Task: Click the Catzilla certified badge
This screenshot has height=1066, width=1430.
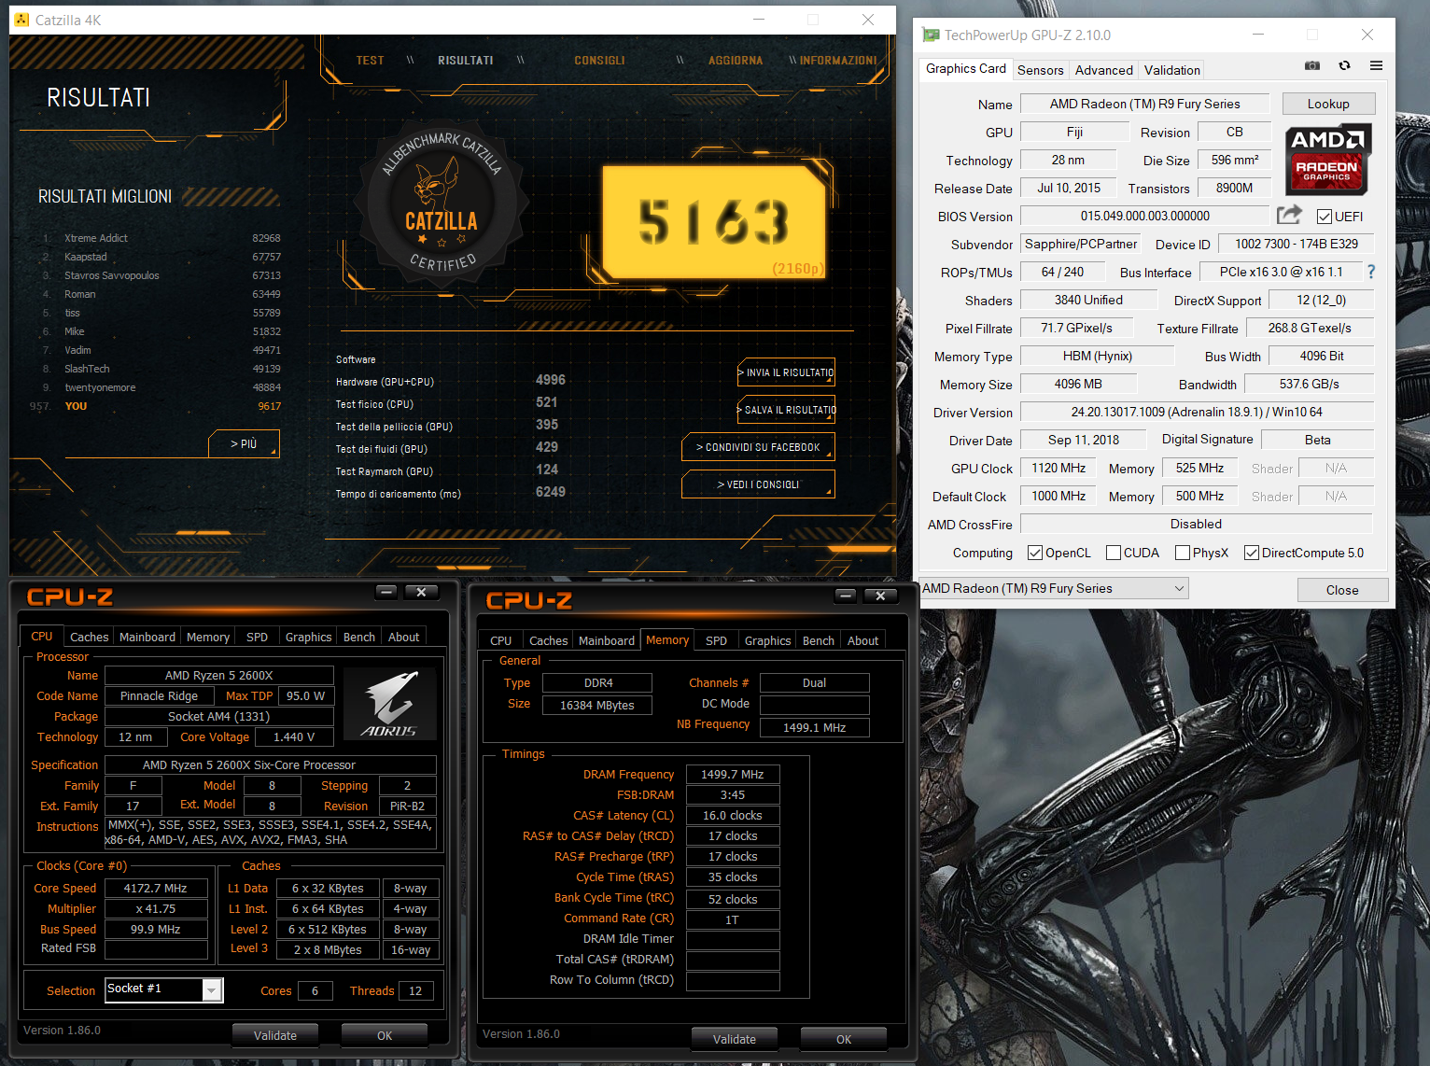Action: coord(441,201)
